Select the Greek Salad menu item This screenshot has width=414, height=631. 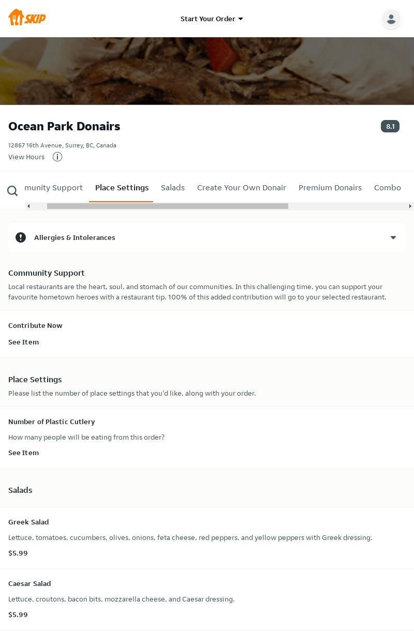[x=28, y=522]
